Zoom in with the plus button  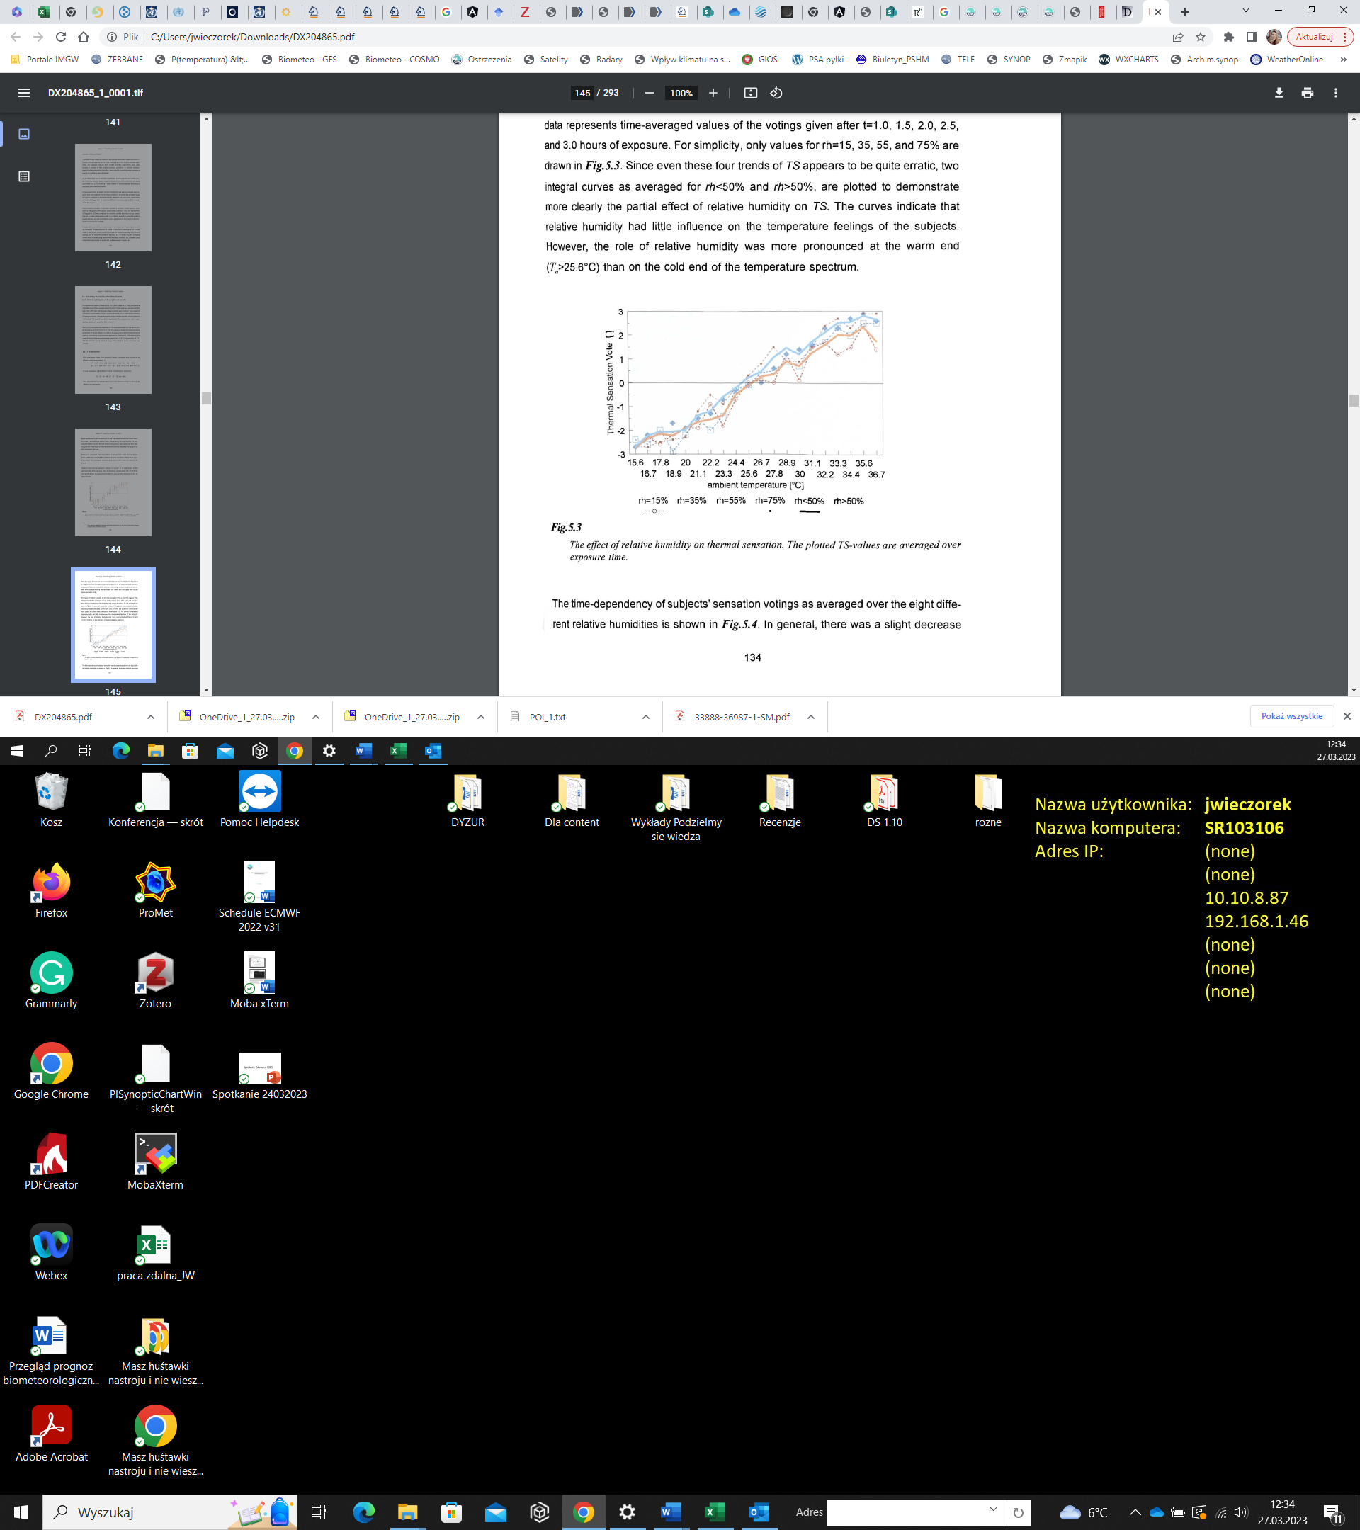(x=713, y=93)
